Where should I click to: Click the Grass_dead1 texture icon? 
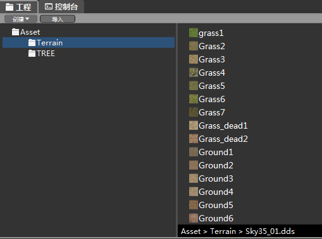pos(194,125)
